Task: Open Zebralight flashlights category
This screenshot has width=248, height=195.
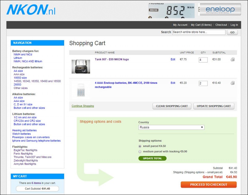Action: click(x=26, y=161)
